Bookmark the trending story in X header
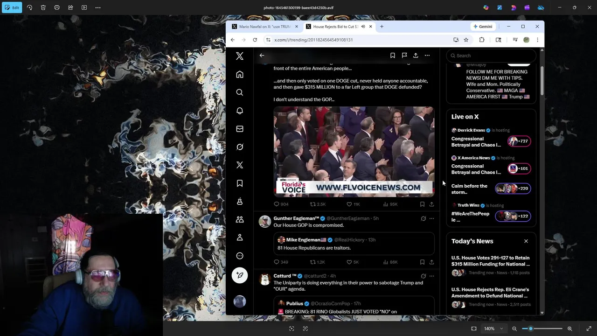 point(393,56)
